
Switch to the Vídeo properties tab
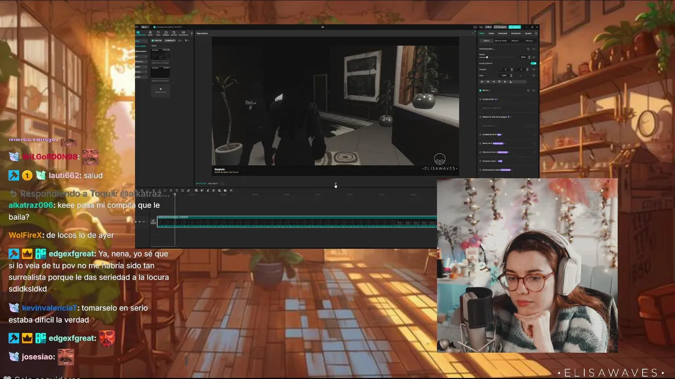[x=482, y=33]
